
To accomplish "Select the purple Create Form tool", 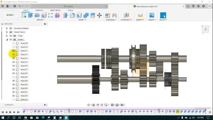I will (x=57, y=15).
